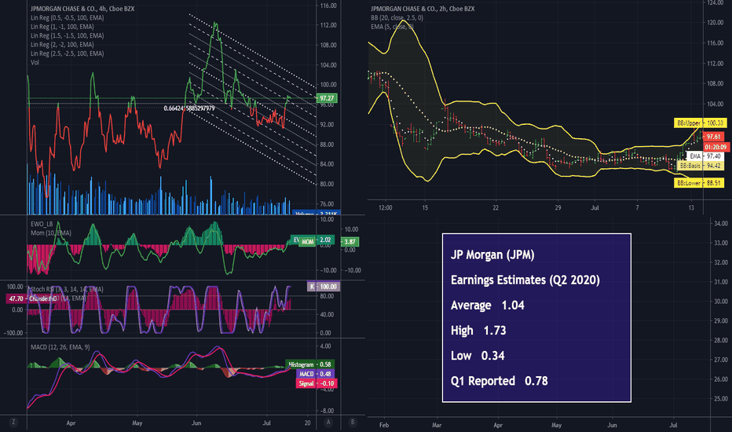Click the Feb label on lower-right time axis
The width and height of the screenshot is (732, 432).
click(x=384, y=425)
